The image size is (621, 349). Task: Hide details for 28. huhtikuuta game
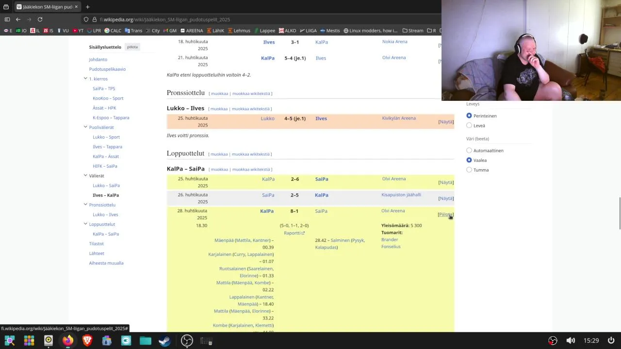pos(445,215)
